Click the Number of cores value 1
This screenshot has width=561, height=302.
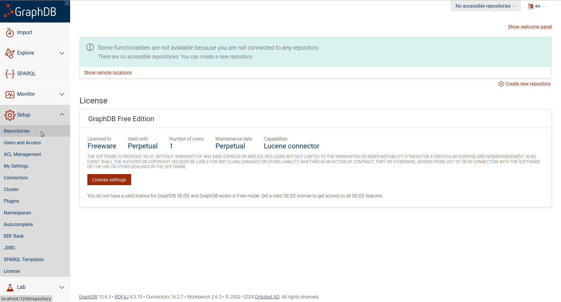171,146
